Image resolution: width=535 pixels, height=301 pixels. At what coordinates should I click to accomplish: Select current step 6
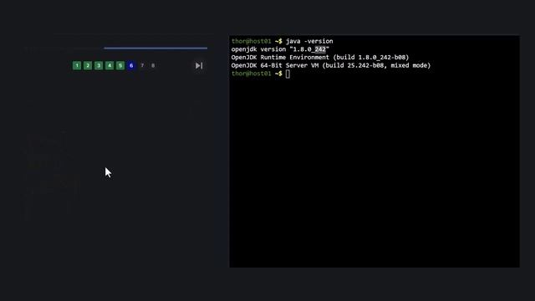point(131,65)
